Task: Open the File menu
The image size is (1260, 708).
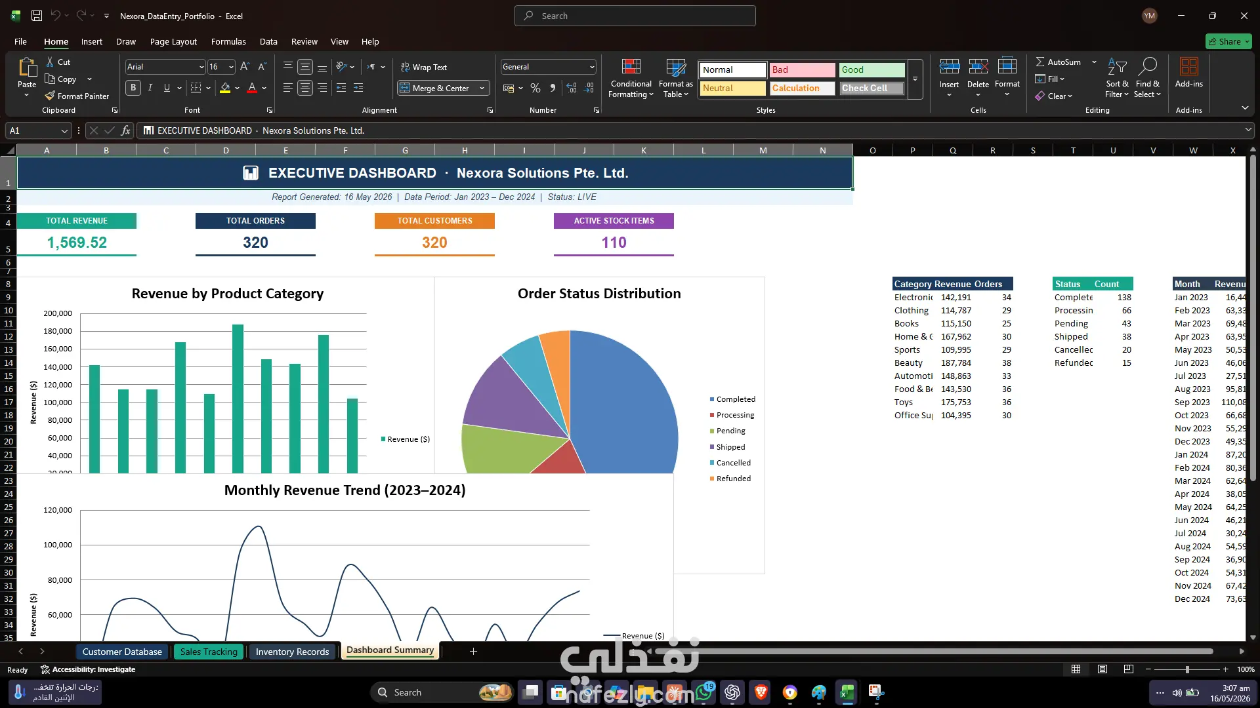Action: tap(20, 41)
